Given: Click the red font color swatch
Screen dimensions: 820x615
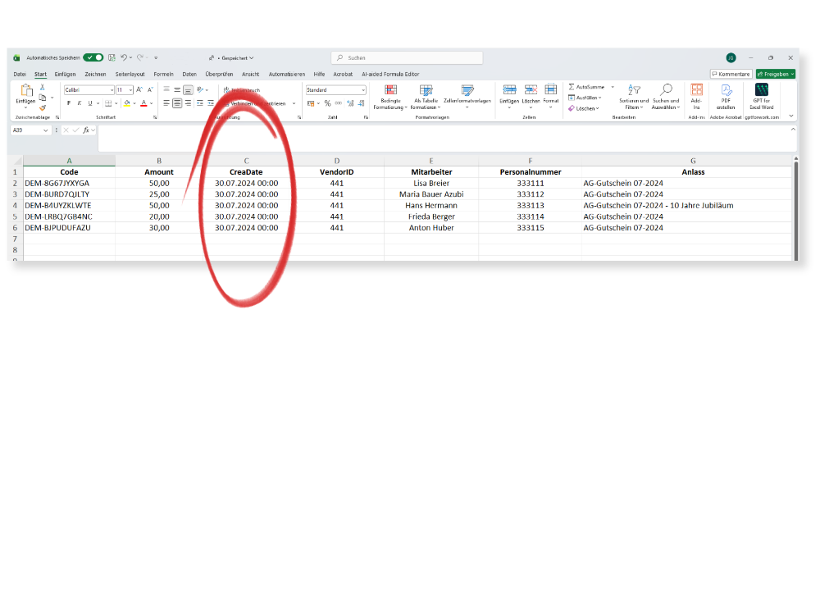Looking at the screenshot, I should (x=142, y=104).
